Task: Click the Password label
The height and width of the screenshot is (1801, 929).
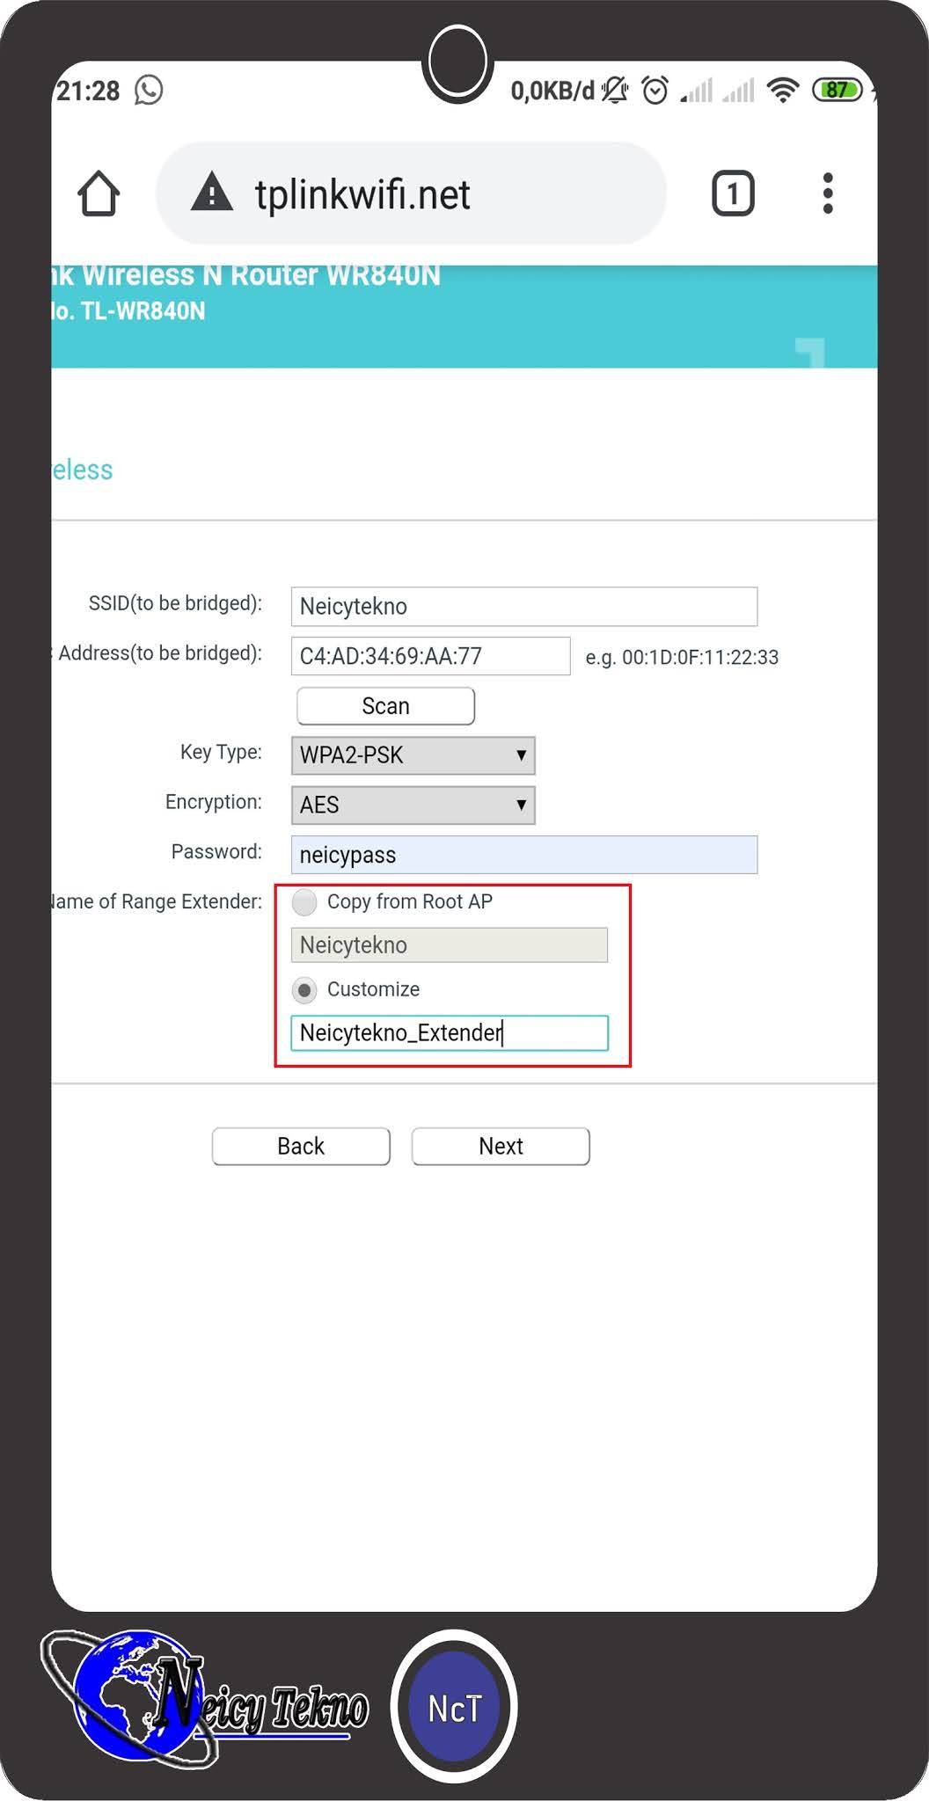Action: click(216, 851)
